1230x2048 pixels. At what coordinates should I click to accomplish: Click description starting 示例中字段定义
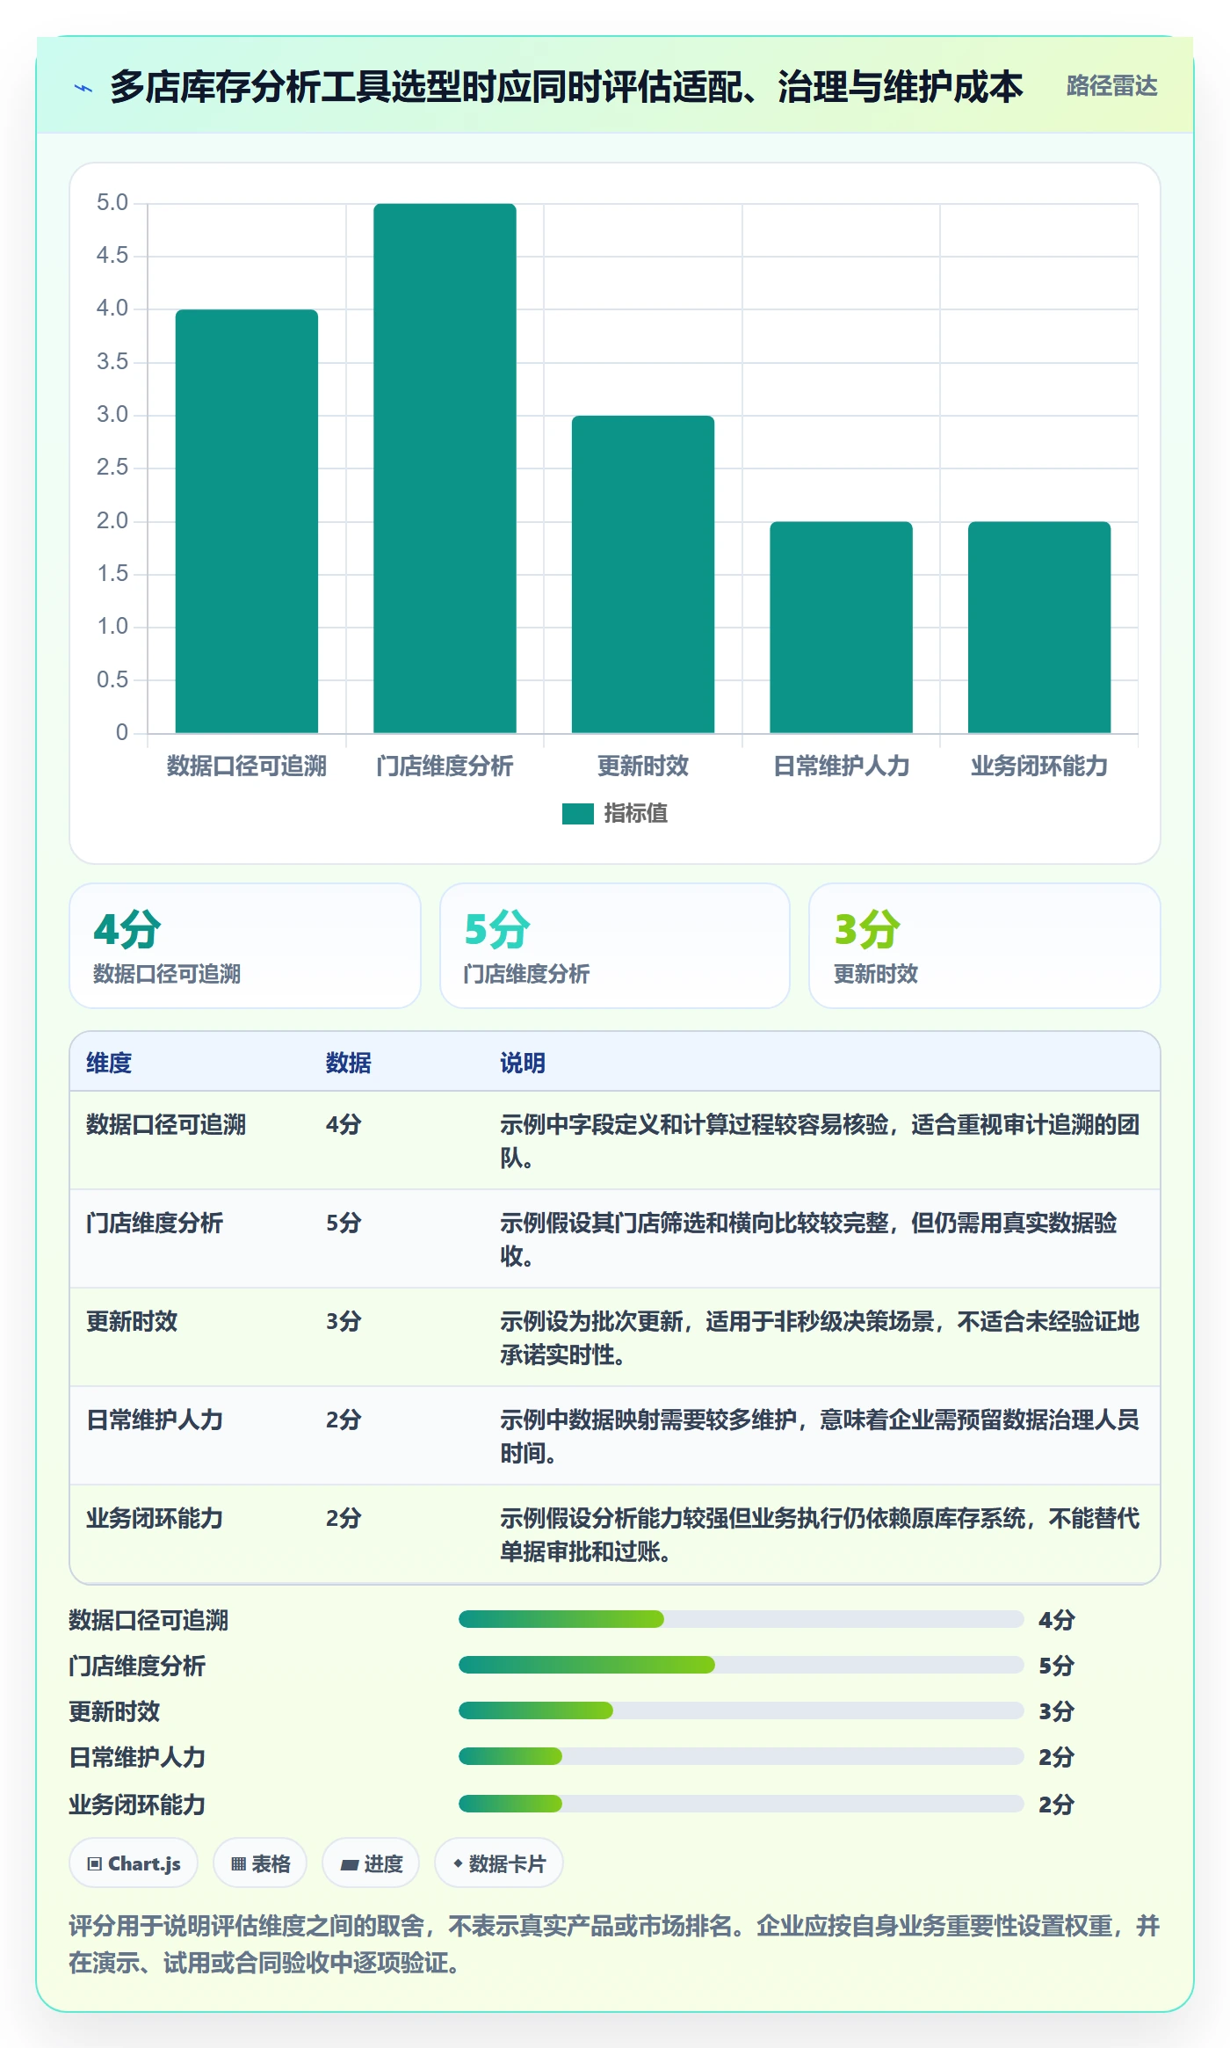[x=820, y=1141]
